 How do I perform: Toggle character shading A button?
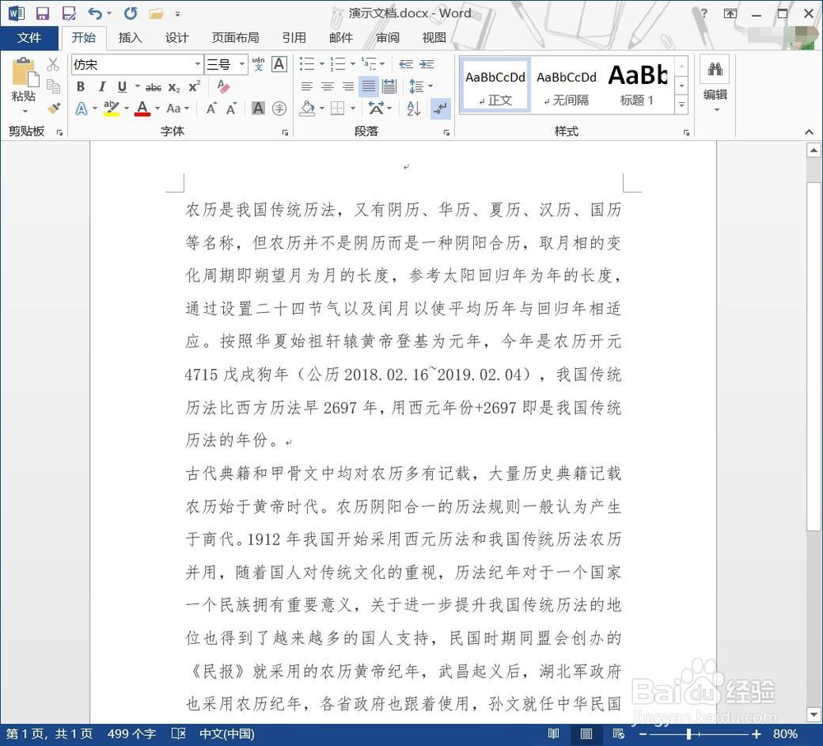tap(258, 109)
